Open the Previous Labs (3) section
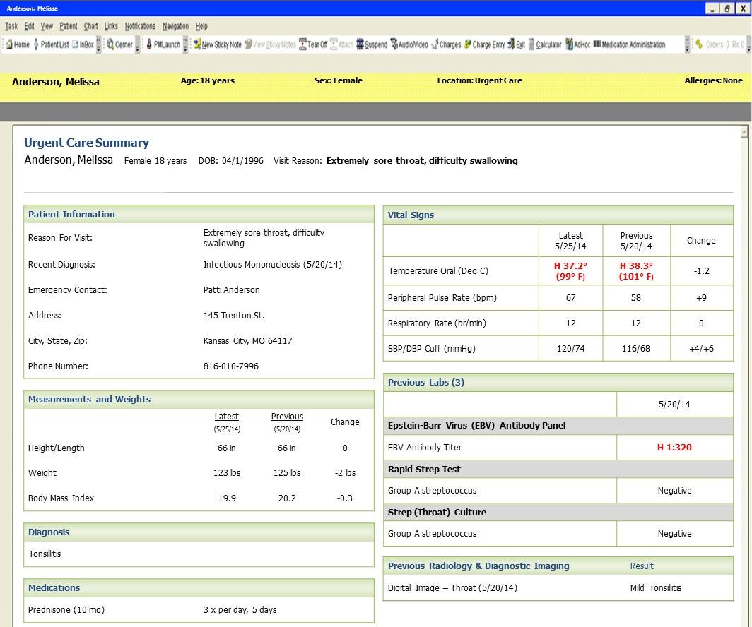This screenshot has height=627, width=752. 558,382
